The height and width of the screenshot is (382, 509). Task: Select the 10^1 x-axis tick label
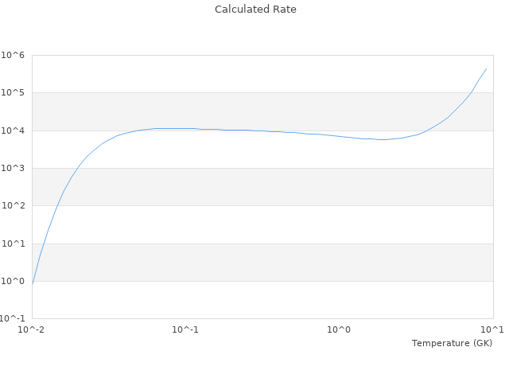492,329
